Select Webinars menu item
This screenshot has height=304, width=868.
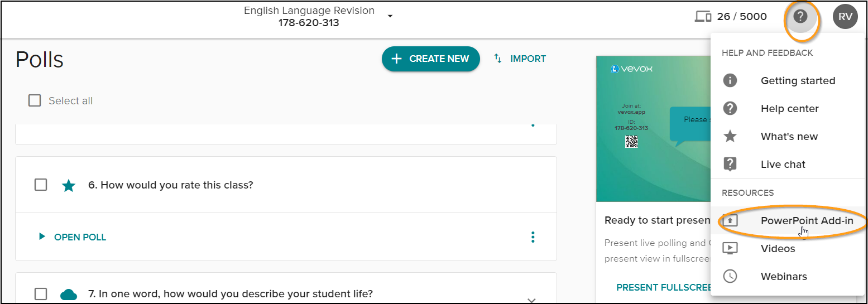[x=788, y=276]
